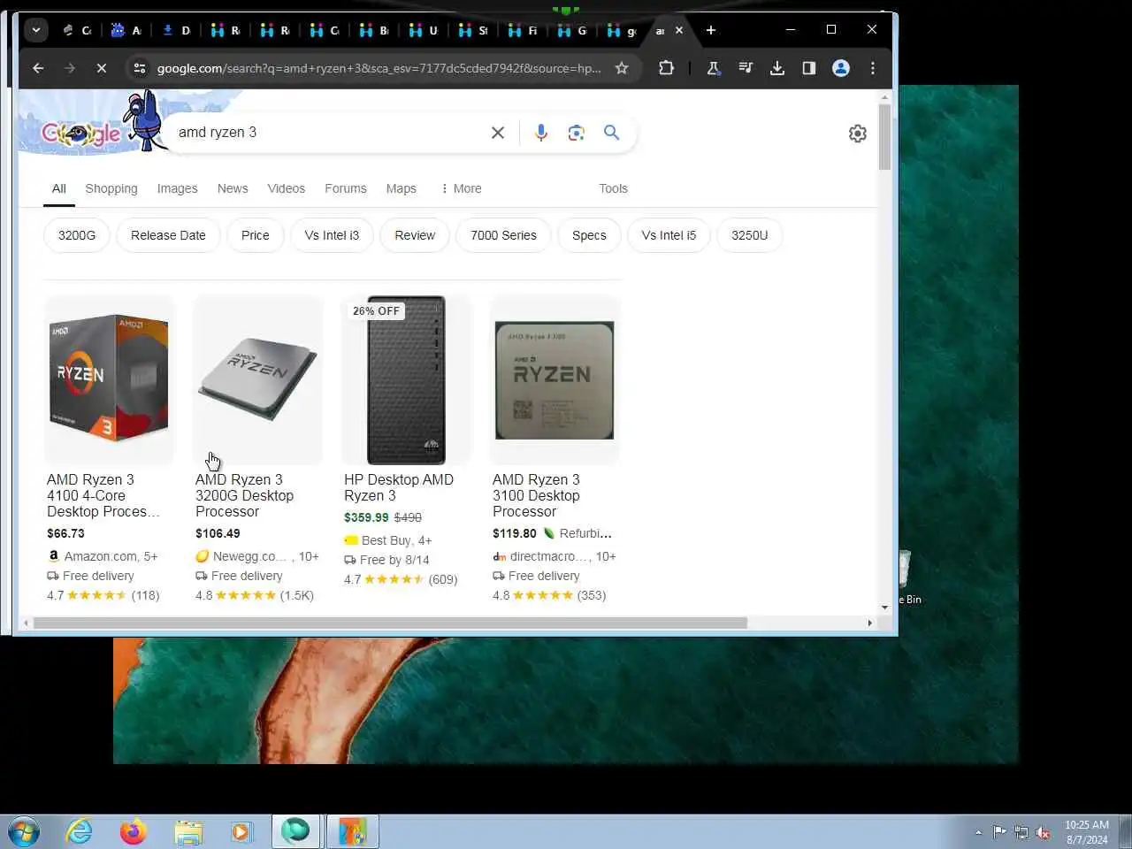Open the media control icon
The image size is (1132, 849).
click(x=746, y=68)
